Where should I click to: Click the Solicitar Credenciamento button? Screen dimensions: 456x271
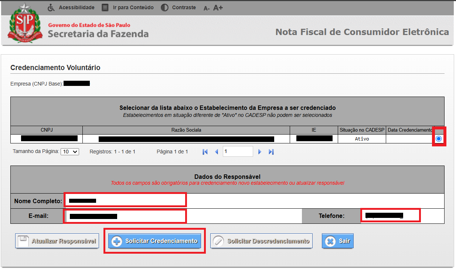(x=154, y=241)
